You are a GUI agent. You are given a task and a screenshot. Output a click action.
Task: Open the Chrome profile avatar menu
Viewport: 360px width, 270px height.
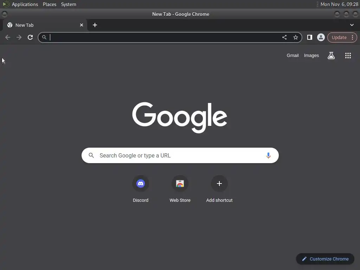[x=321, y=37]
